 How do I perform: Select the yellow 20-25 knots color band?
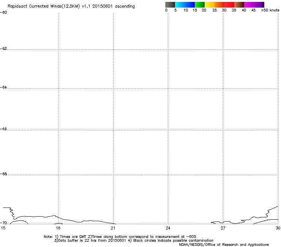tap(210, 5)
